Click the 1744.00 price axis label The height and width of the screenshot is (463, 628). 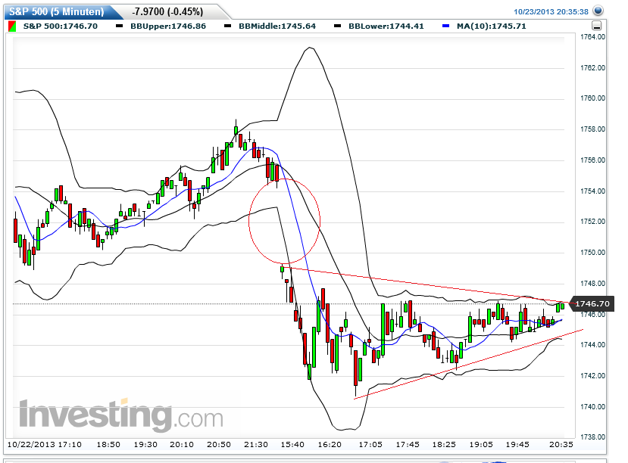[x=592, y=345]
